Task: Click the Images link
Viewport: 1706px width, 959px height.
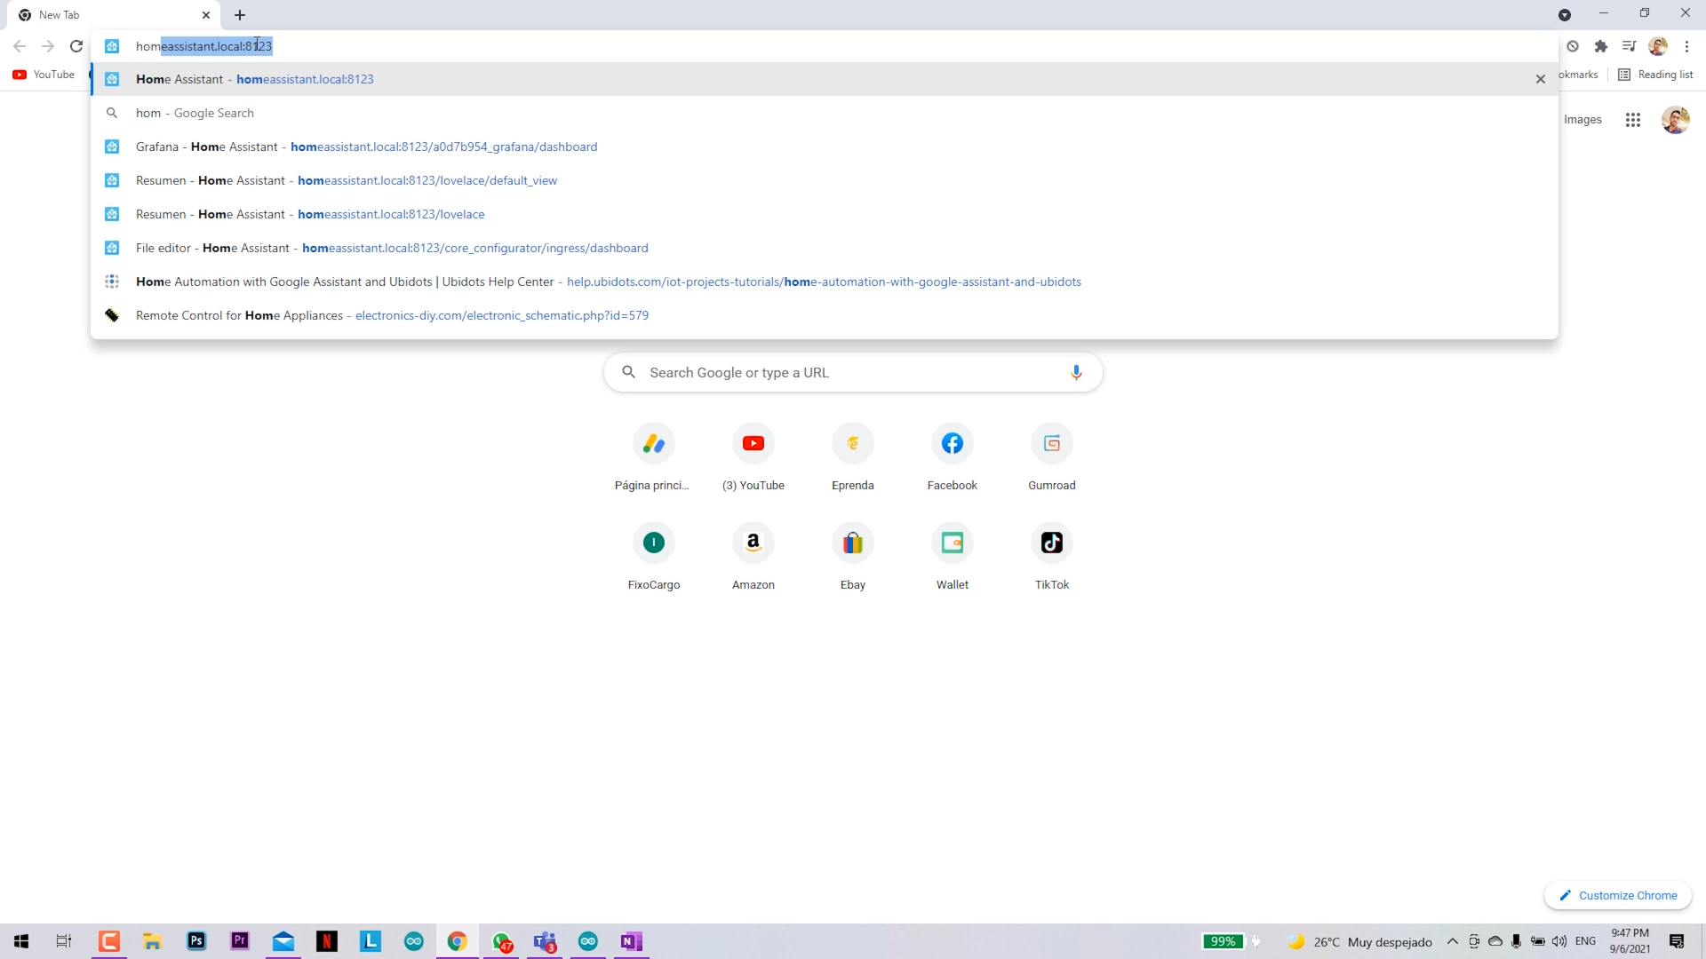Action: pos(1582,119)
